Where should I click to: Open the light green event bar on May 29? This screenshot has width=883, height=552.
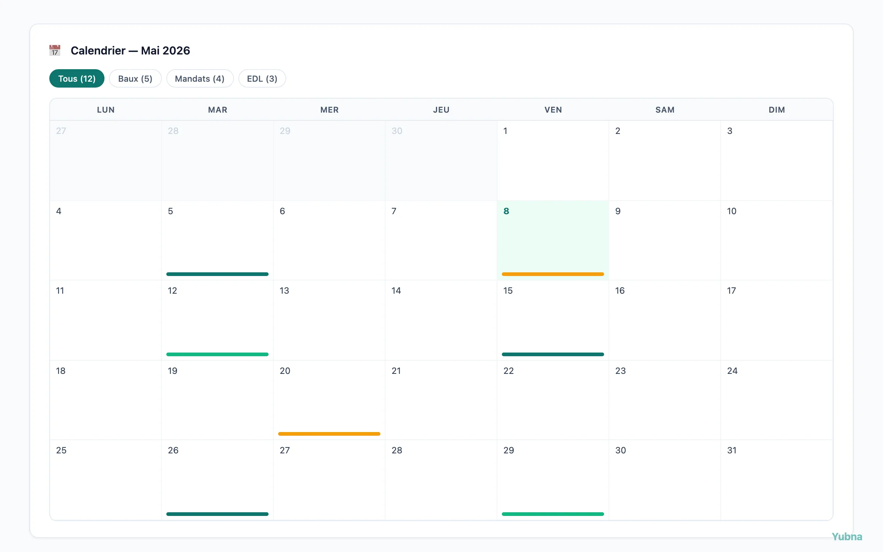coord(553,514)
